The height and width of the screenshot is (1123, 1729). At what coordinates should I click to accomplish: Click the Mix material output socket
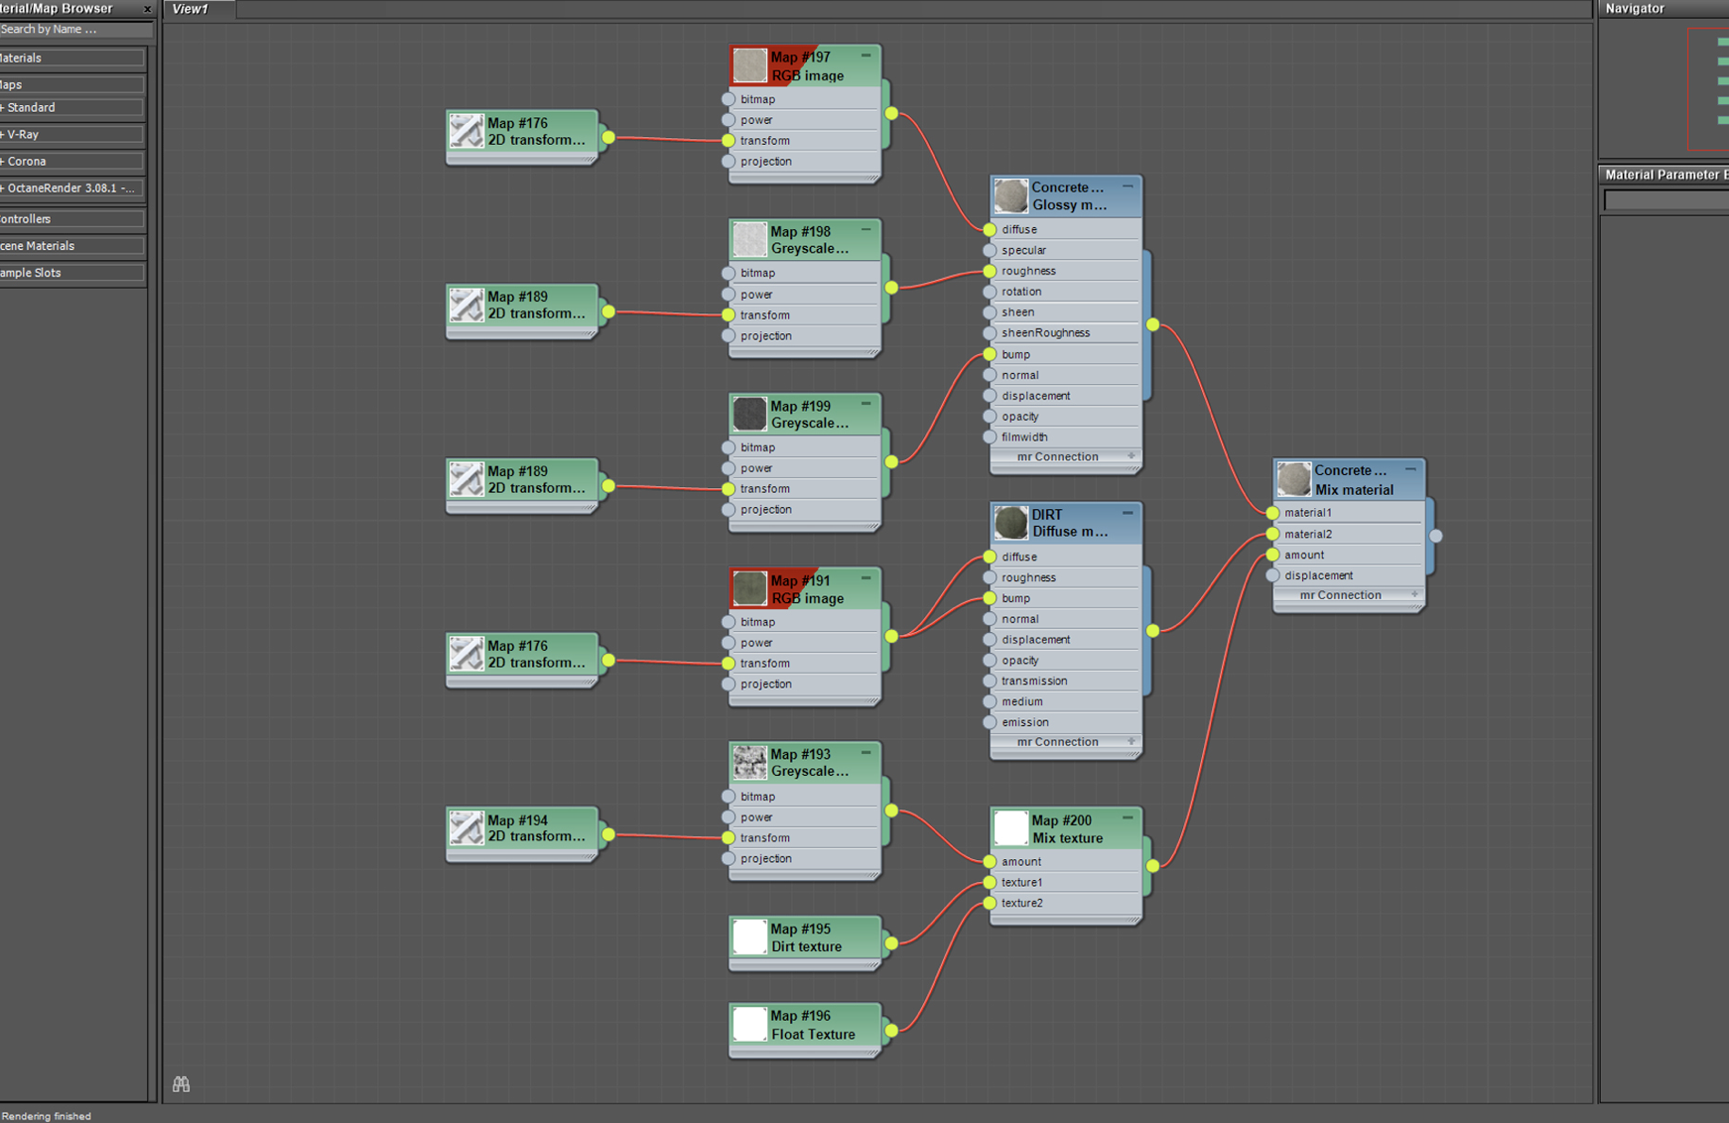[x=1435, y=536]
